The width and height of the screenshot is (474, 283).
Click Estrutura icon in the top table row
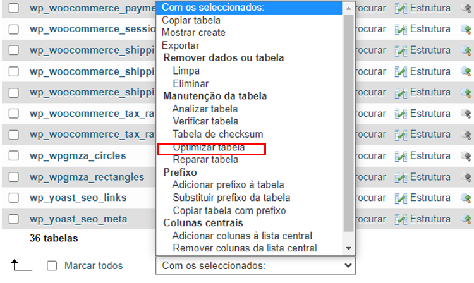tap(401, 8)
